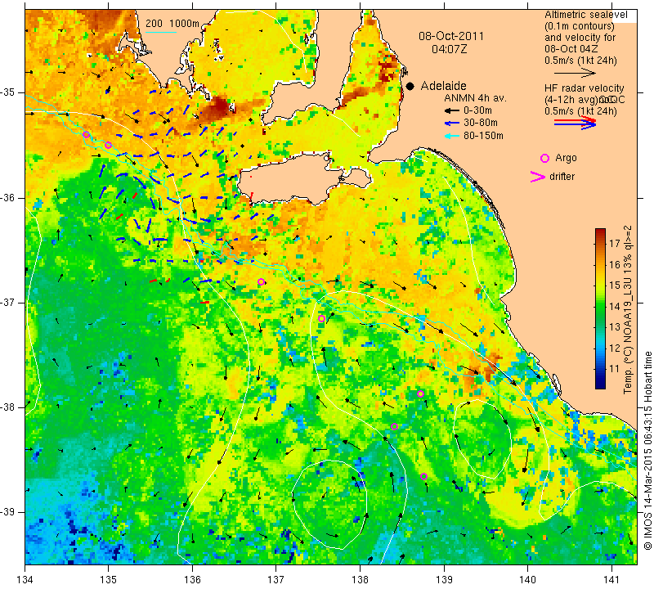Click the -37 latitude axis label
The width and height of the screenshot is (654, 589).
coord(8,302)
